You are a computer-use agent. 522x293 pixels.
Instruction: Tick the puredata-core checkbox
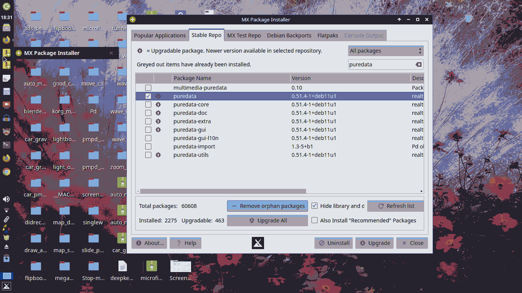click(148, 105)
